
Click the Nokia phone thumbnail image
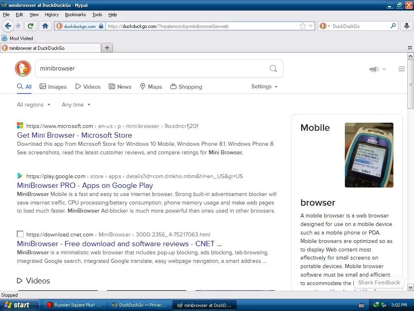[369, 155]
